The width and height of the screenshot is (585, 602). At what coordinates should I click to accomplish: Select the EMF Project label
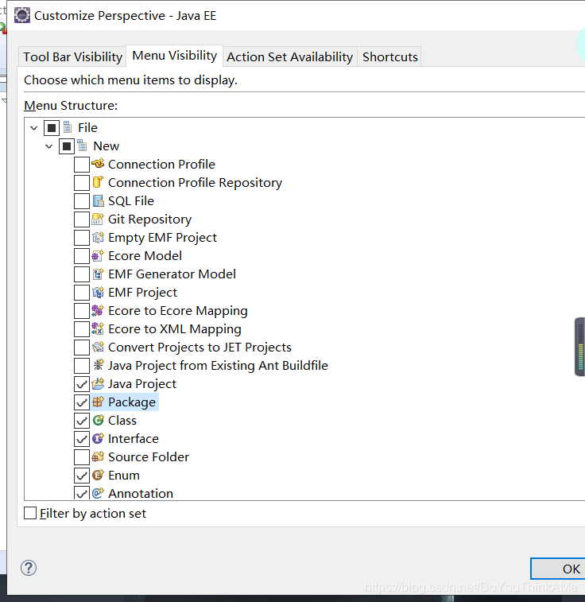[142, 293]
